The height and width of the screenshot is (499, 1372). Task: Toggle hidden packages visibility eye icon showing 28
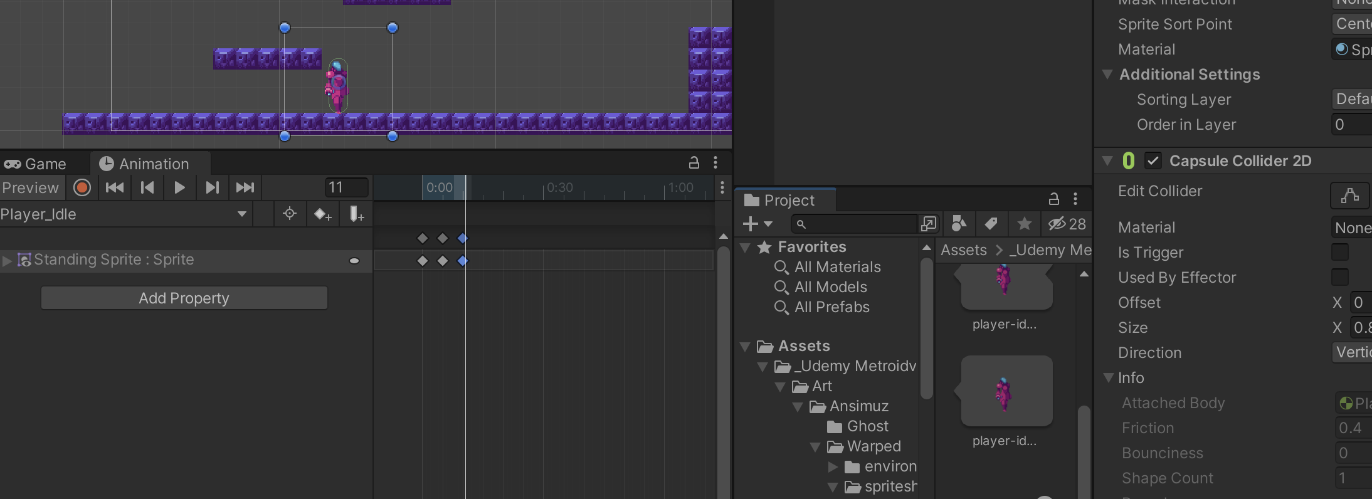pos(1067,224)
